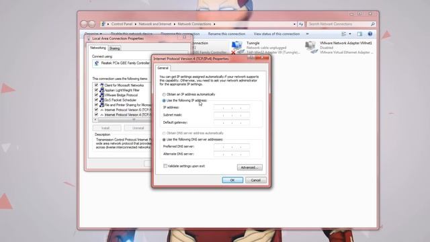Select the Tunngle network adapter icon
430x242 pixels.
[237, 48]
